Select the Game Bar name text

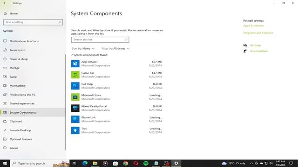(x=88, y=73)
